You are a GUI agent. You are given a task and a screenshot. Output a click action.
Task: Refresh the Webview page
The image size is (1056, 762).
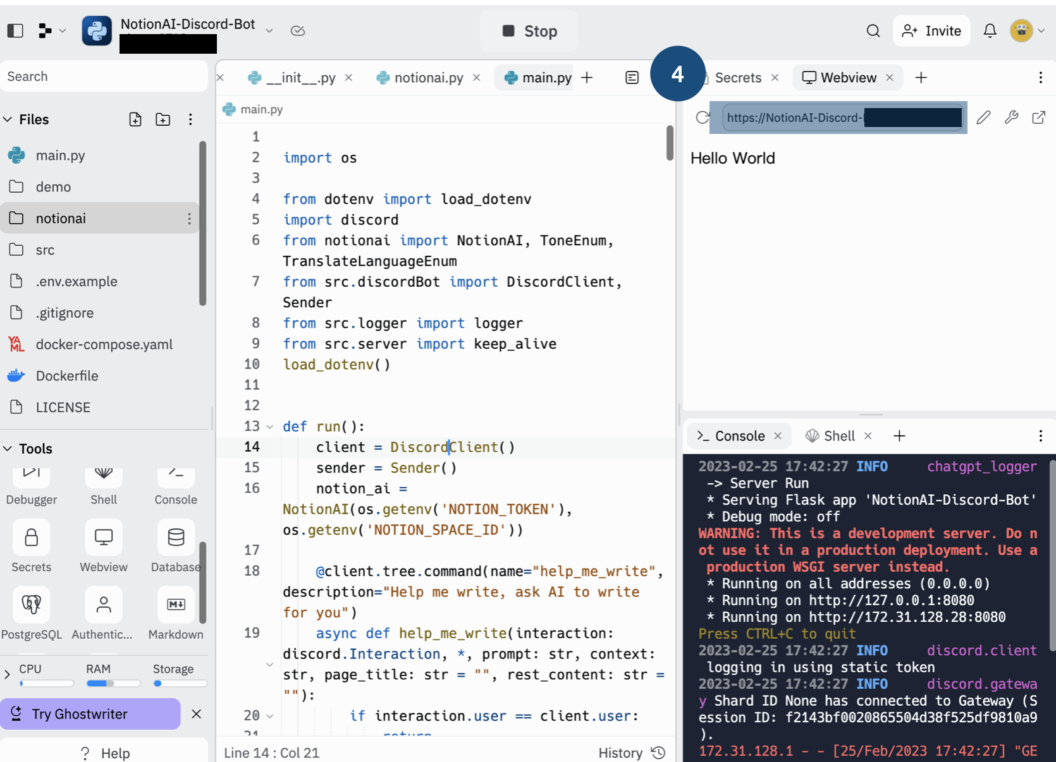702,118
